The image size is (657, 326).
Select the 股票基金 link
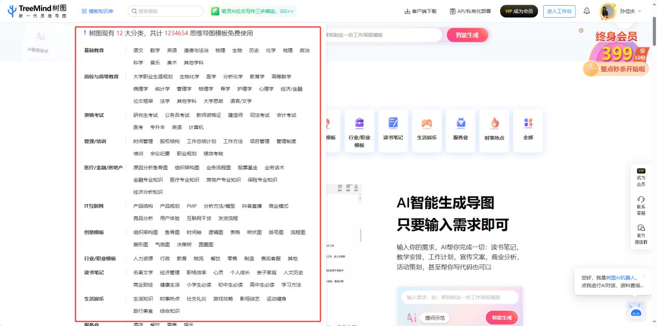(x=248, y=168)
